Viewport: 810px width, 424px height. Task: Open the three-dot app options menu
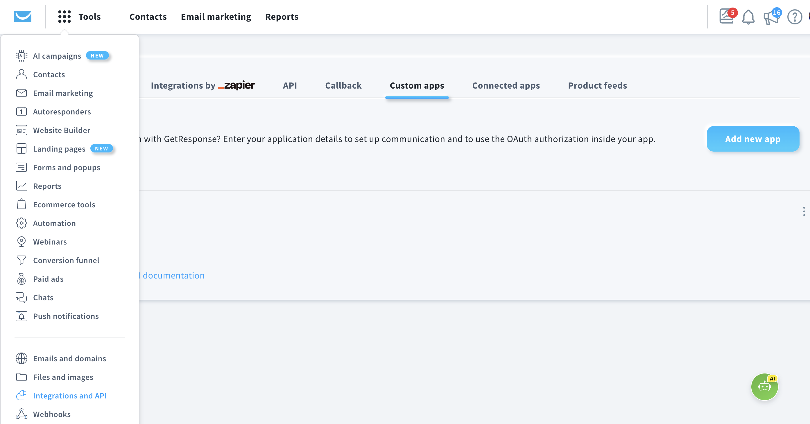[x=804, y=211]
